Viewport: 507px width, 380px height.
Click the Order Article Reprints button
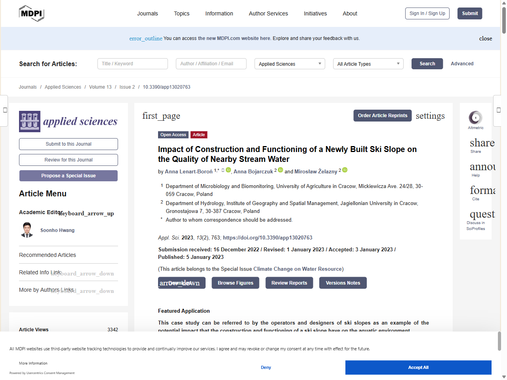point(382,116)
